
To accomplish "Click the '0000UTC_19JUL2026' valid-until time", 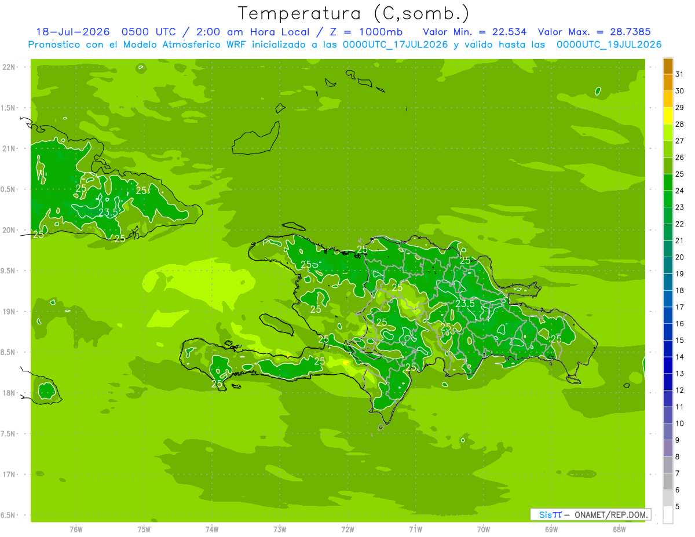I will [x=609, y=45].
